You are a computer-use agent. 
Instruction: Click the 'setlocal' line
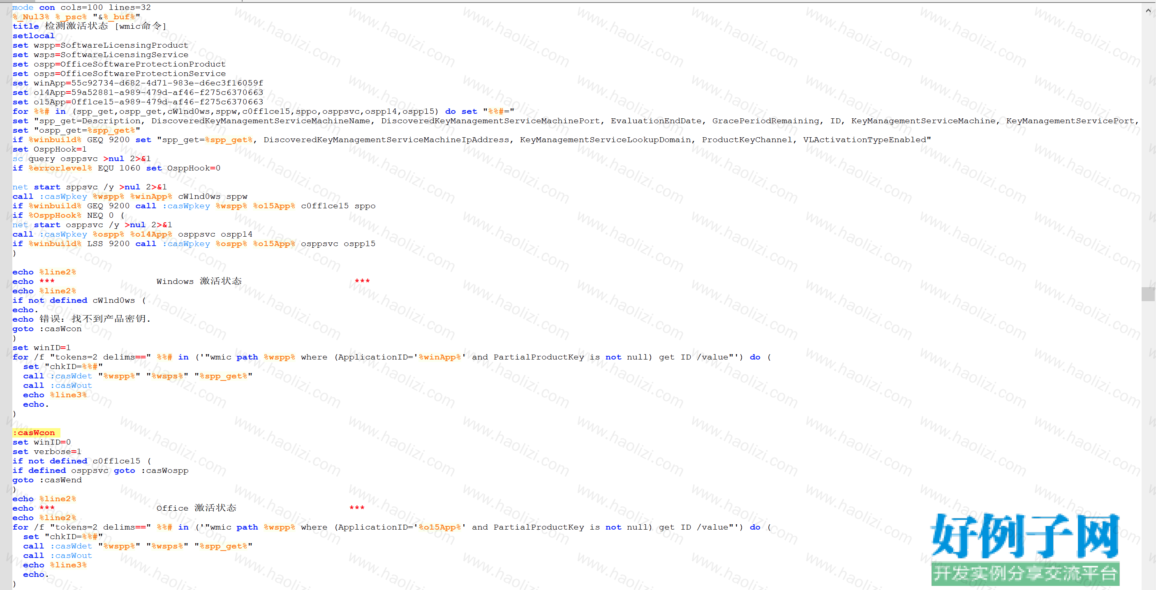[34, 36]
